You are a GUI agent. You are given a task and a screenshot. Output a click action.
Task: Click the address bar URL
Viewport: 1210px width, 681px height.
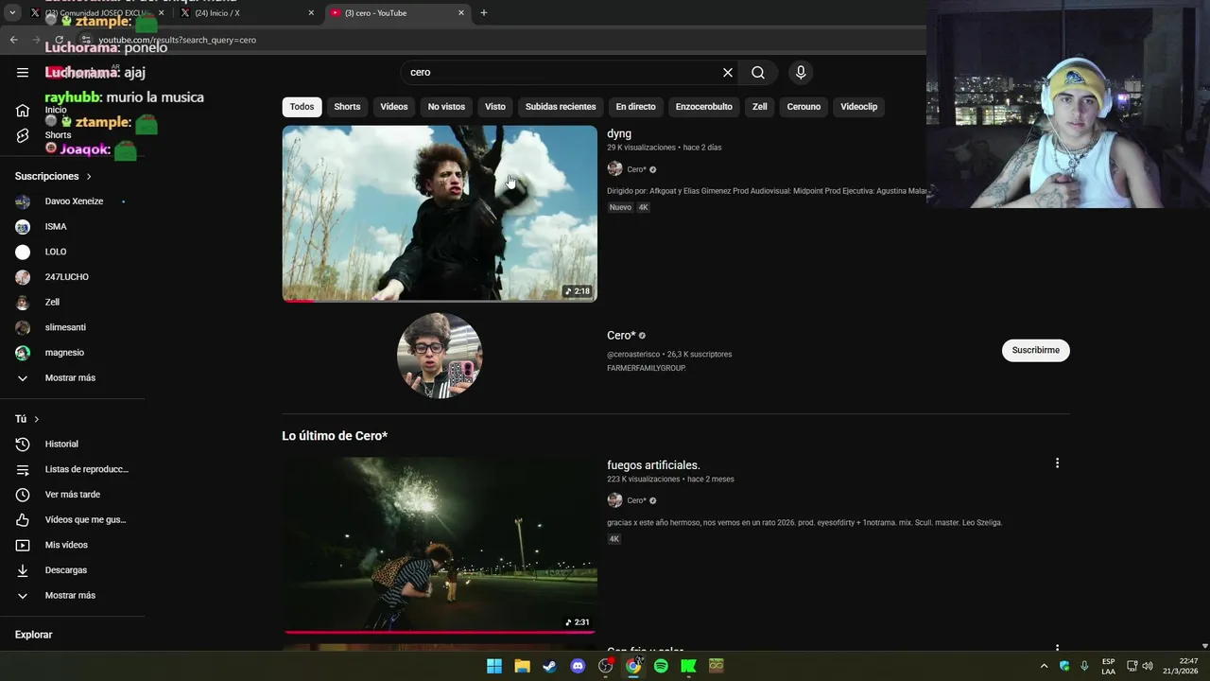tap(177, 40)
